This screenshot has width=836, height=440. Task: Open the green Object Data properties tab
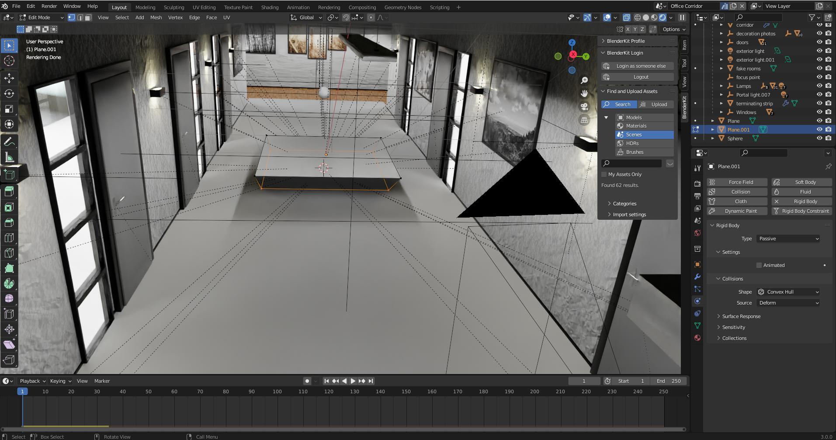tap(697, 326)
